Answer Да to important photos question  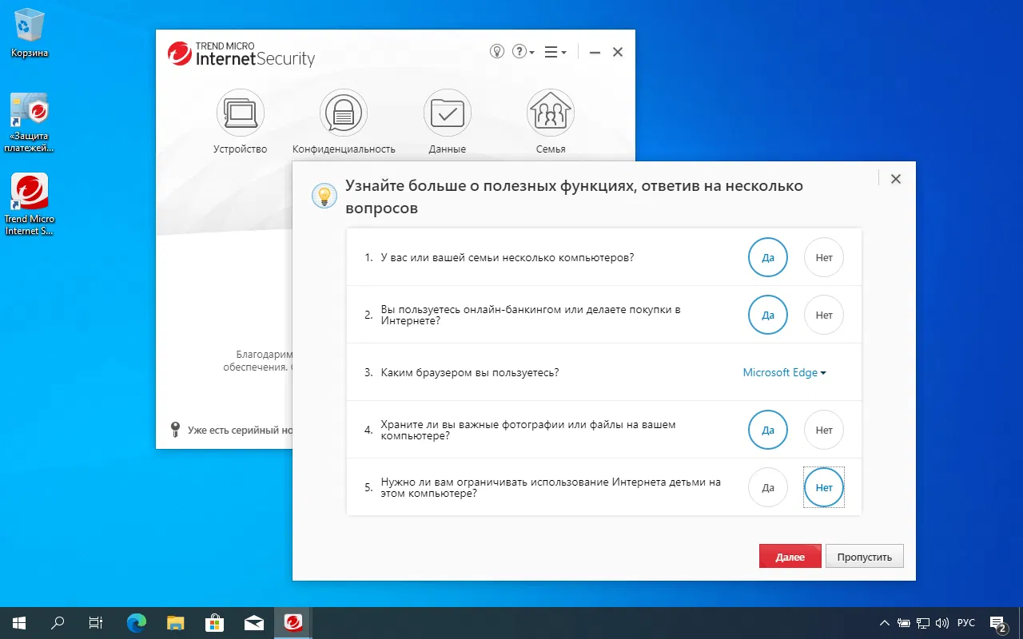click(768, 431)
